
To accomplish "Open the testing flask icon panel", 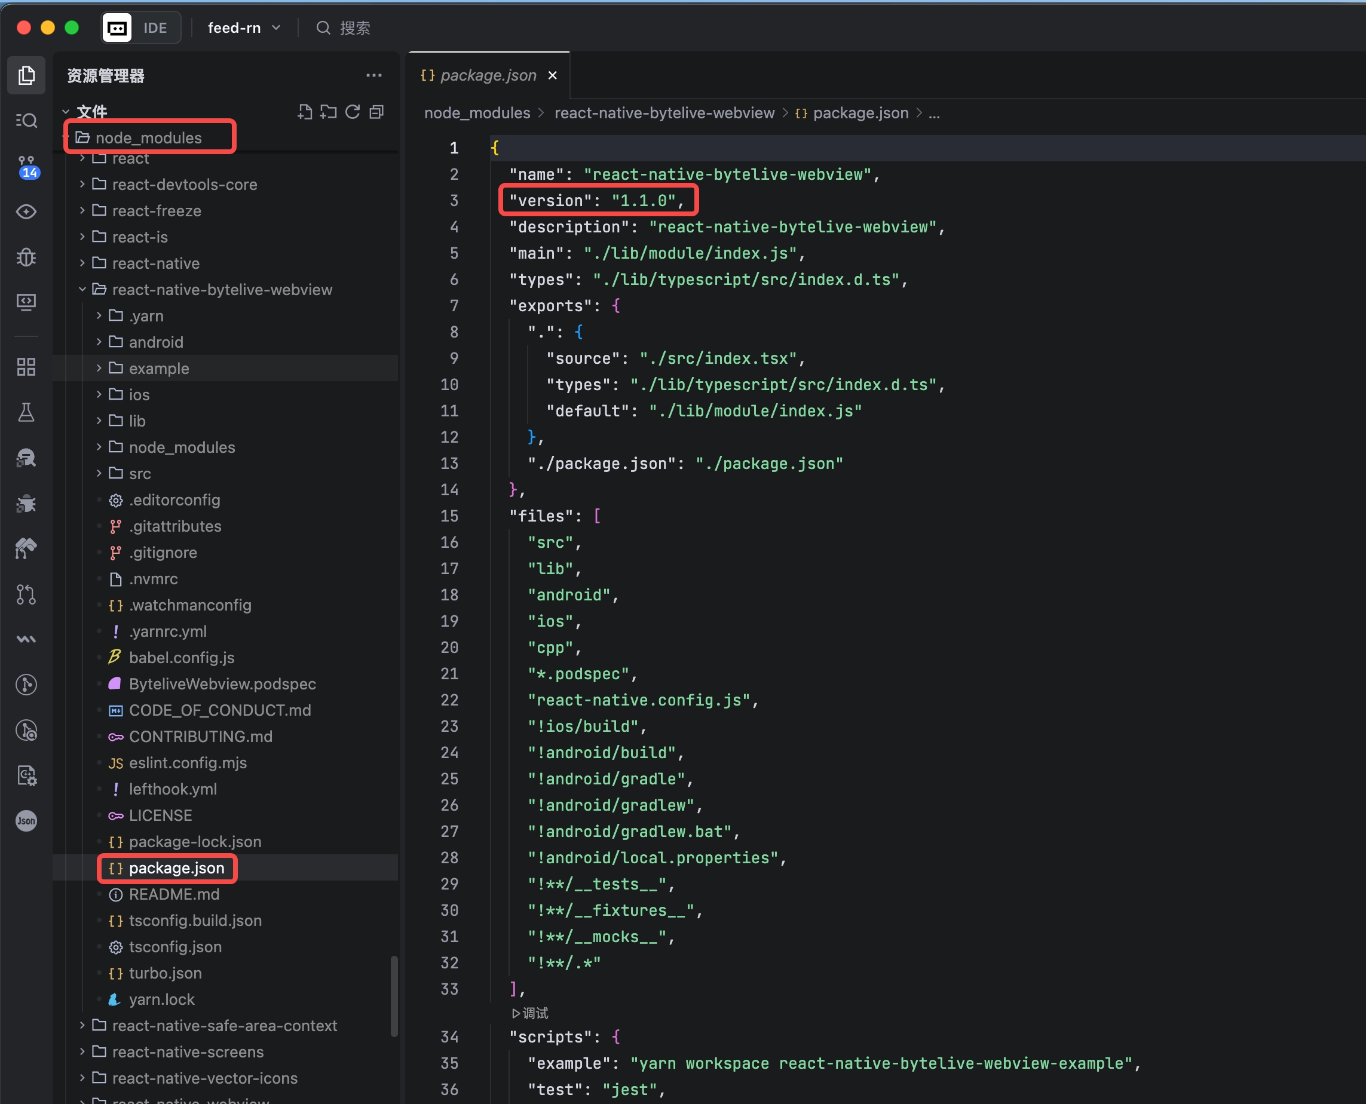I will 26,413.
